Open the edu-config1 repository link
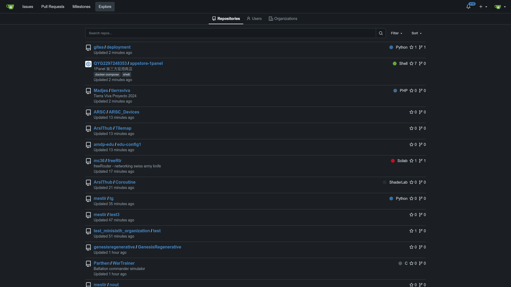This screenshot has width=511, height=287. click(129, 145)
